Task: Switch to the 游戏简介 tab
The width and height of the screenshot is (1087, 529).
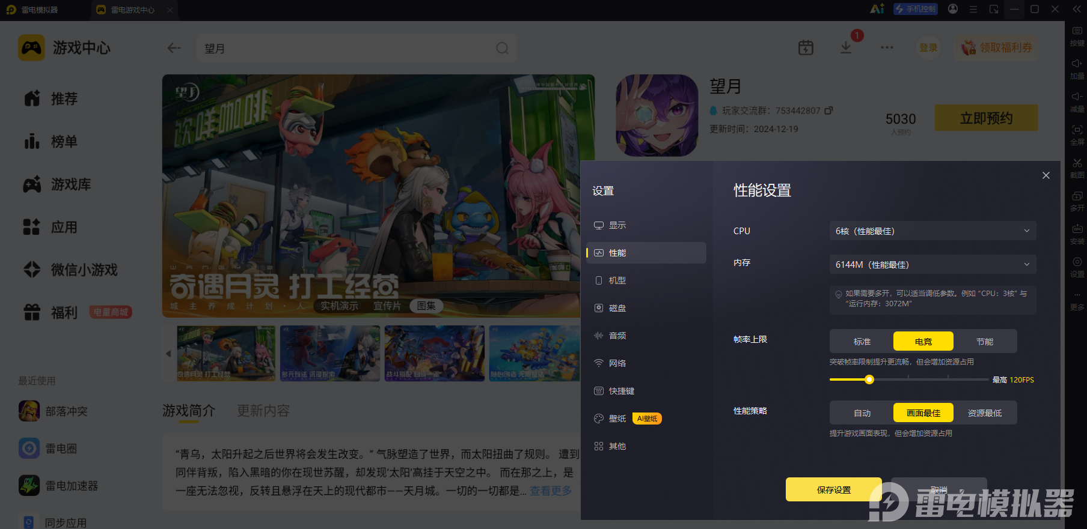Action: [x=189, y=411]
